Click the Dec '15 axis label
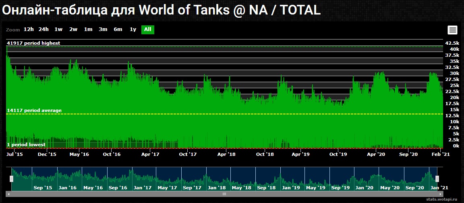The width and height of the screenshot is (464, 203). click(x=48, y=155)
